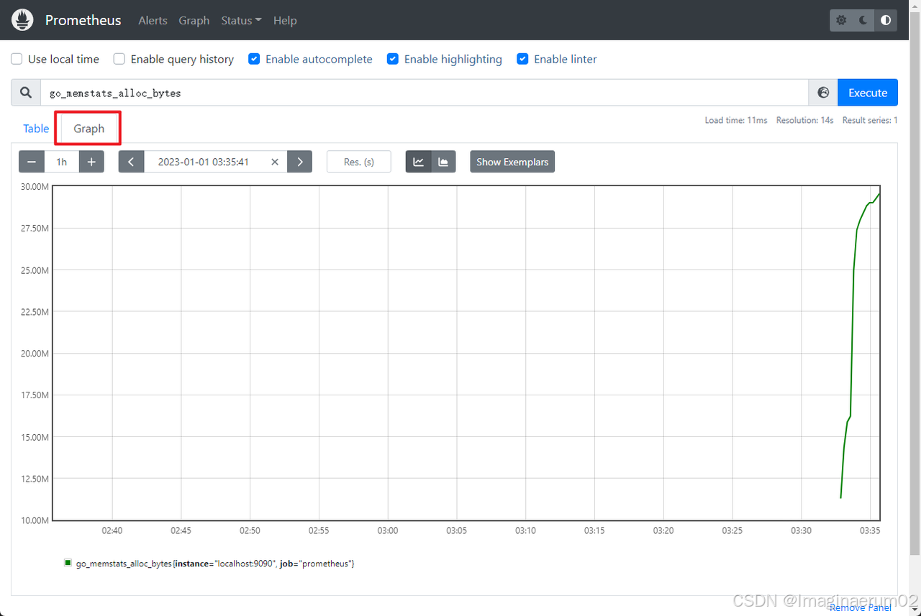
Task: Switch to the dark theme moon icon
Action: [x=863, y=20]
